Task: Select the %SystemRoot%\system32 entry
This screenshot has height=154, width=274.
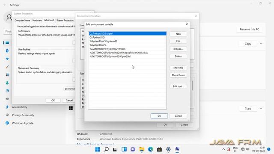Action: [x=128, y=41]
